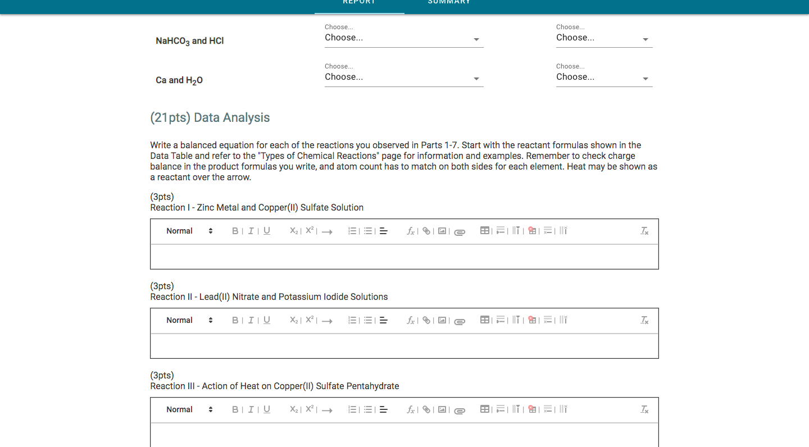The height and width of the screenshot is (447, 809).
Task: Open the Choose dropdown beside NaHCO3 and HCl
Action: (403, 38)
